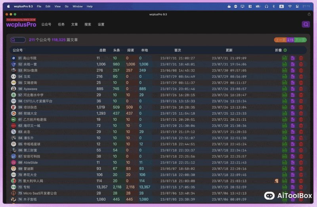This screenshot has width=317, height=207.
Task: Select account name 阿Sir查房
Action: [31, 70]
